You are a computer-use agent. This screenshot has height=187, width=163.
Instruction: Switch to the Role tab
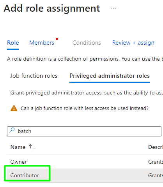point(13,43)
